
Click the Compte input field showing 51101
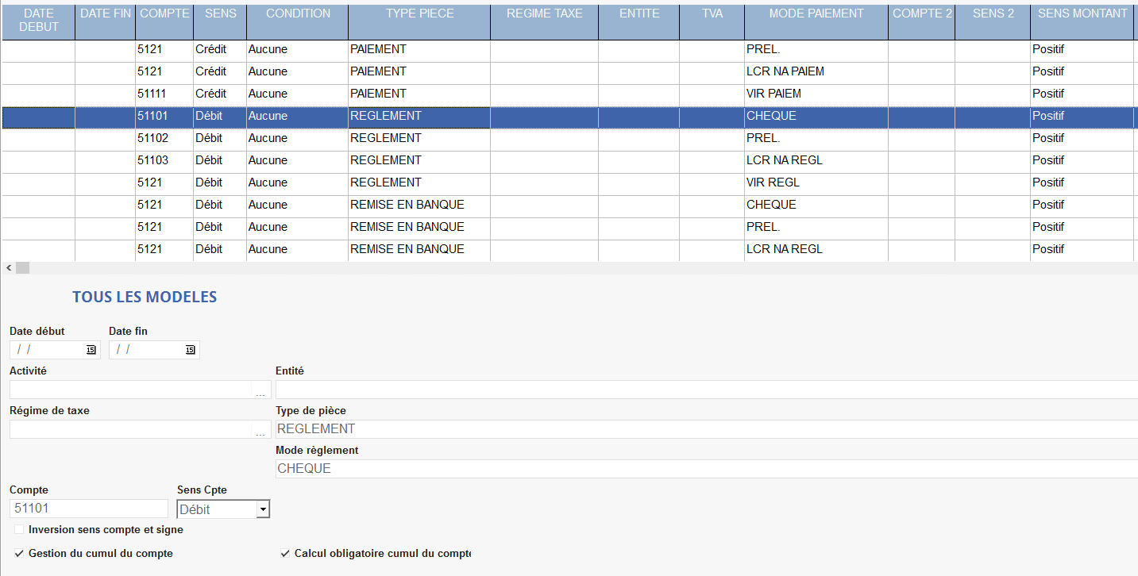point(88,509)
